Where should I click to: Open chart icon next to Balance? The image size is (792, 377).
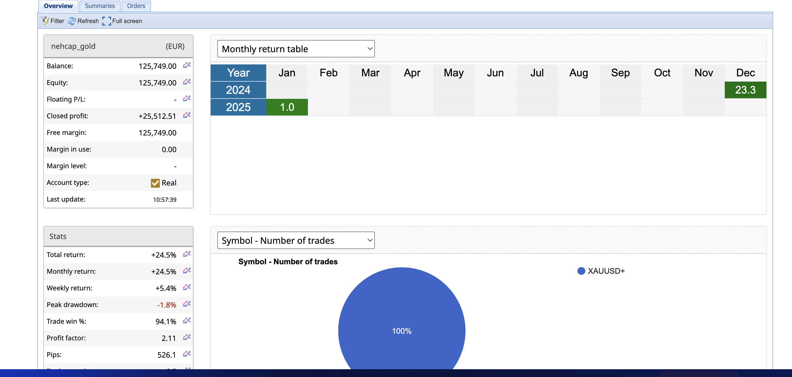pos(187,65)
